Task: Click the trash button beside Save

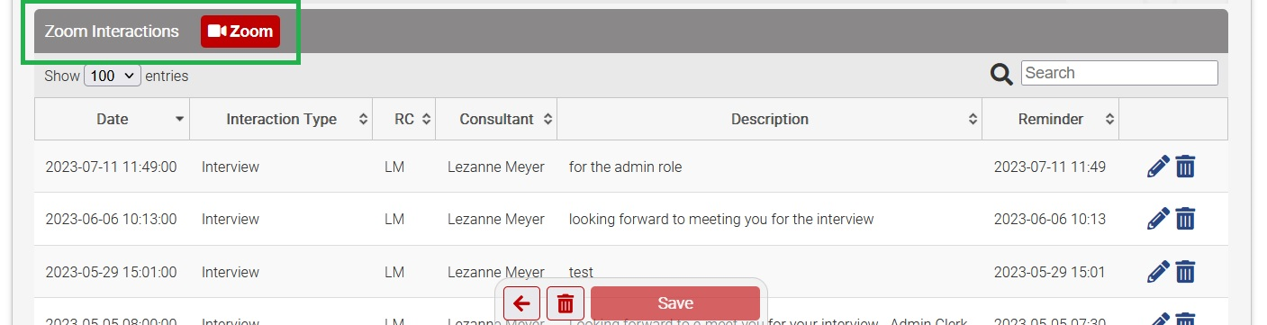Action: tap(566, 303)
